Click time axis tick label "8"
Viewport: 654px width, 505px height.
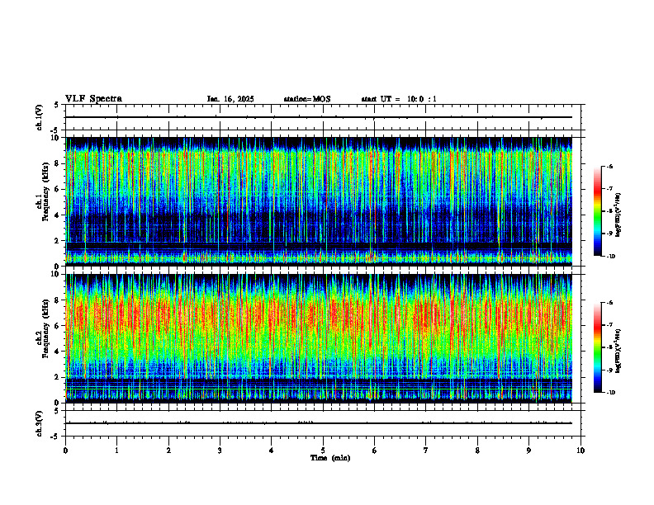click(x=477, y=451)
